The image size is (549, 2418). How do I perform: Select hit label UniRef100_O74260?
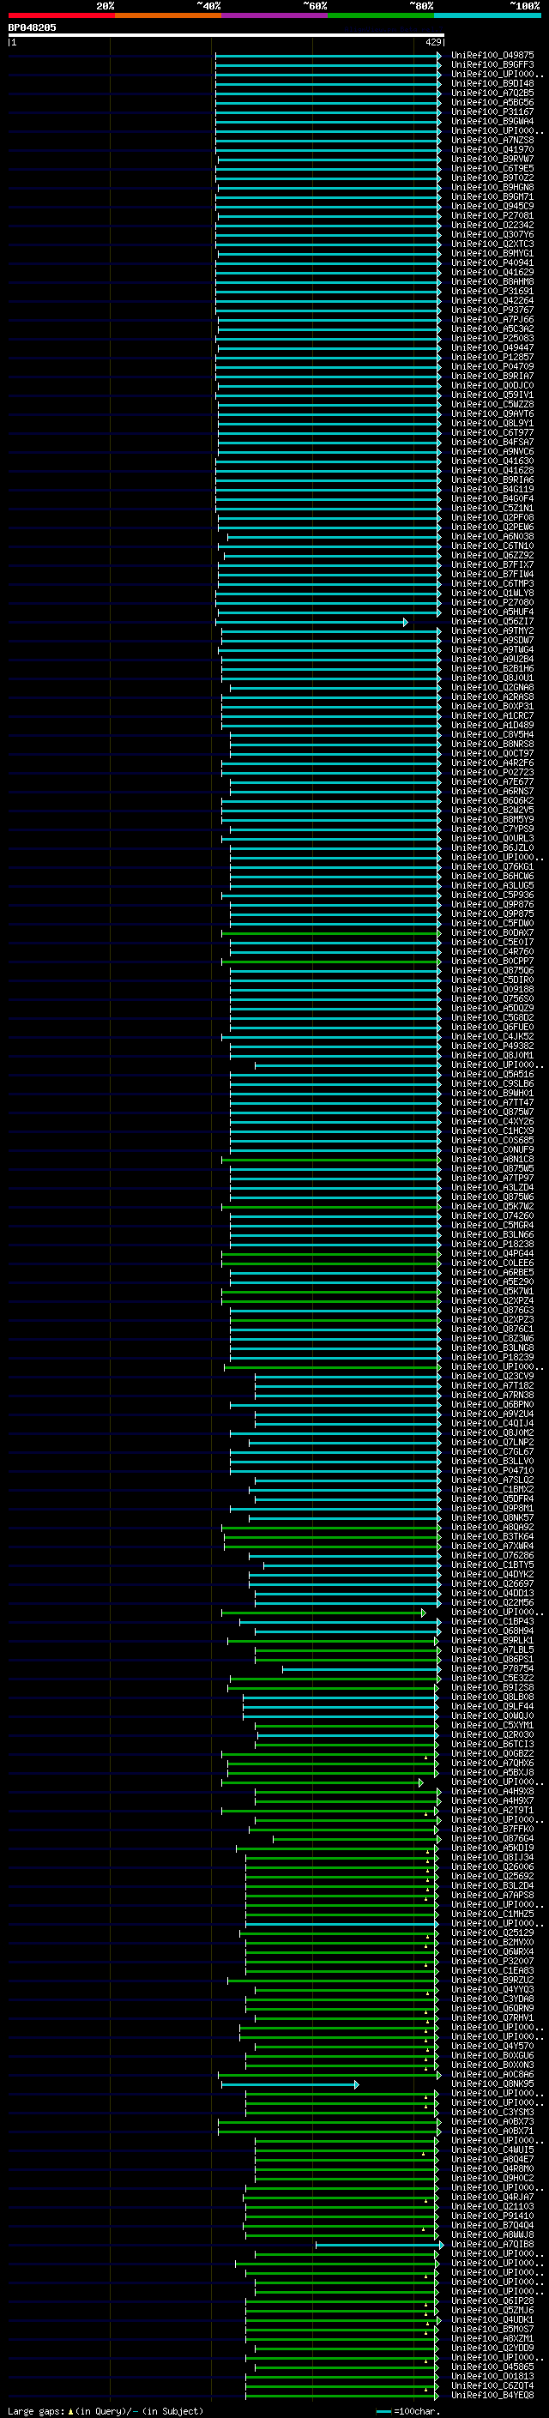492,1215
